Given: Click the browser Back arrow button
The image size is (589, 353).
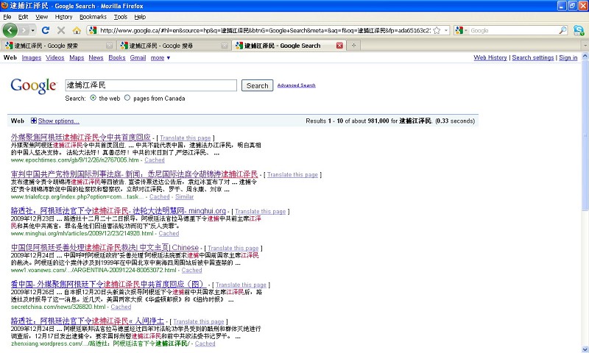Looking at the screenshot, I should 10,30.
